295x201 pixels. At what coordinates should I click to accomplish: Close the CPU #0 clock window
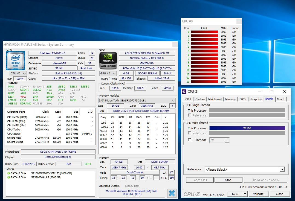[239, 21]
